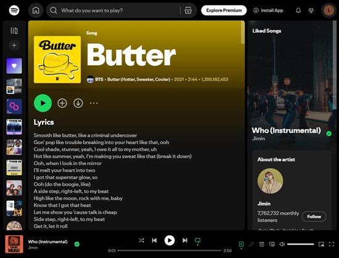The width and height of the screenshot is (339, 258).
Task: Download the Butter song
Action: tap(78, 103)
